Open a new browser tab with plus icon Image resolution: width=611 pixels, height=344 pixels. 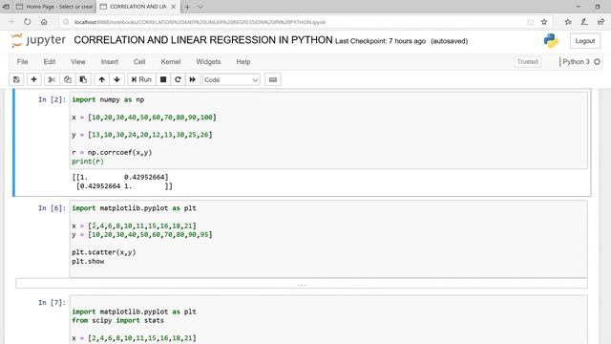[187, 7]
